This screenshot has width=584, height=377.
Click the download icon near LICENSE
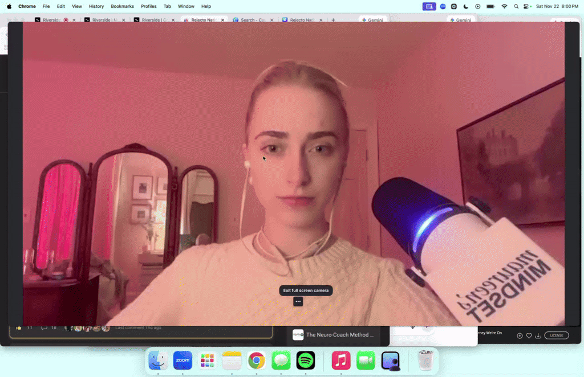tap(538, 336)
